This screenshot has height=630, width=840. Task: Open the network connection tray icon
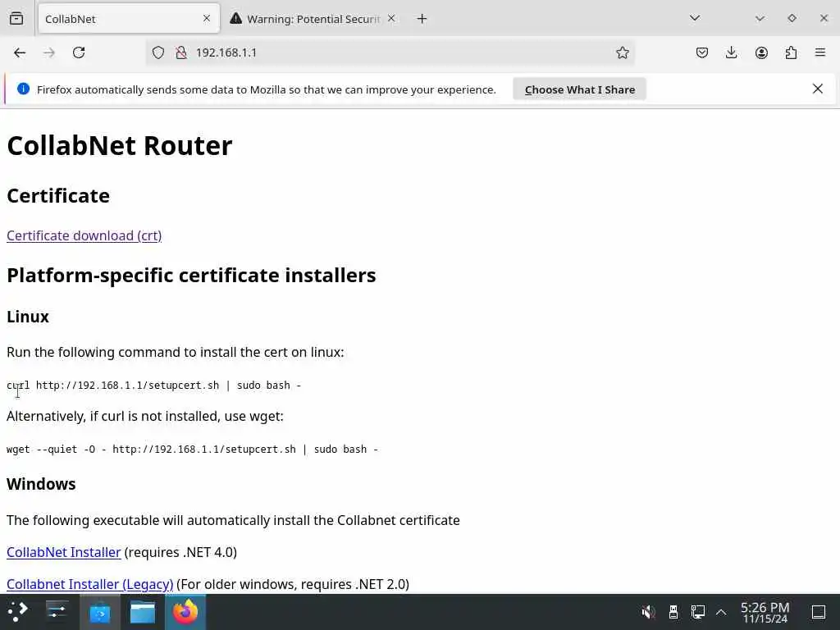pyautogui.click(x=697, y=612)
